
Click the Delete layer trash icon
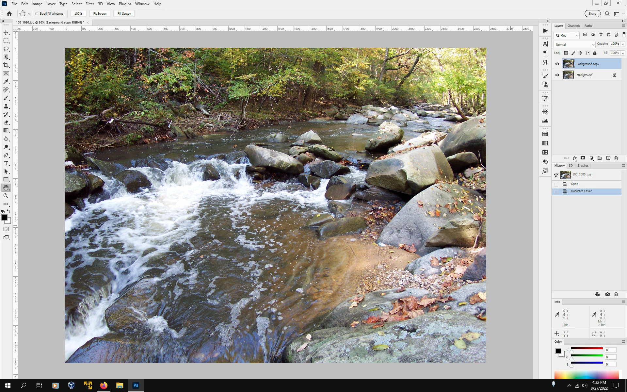click(x=616, y=158)
